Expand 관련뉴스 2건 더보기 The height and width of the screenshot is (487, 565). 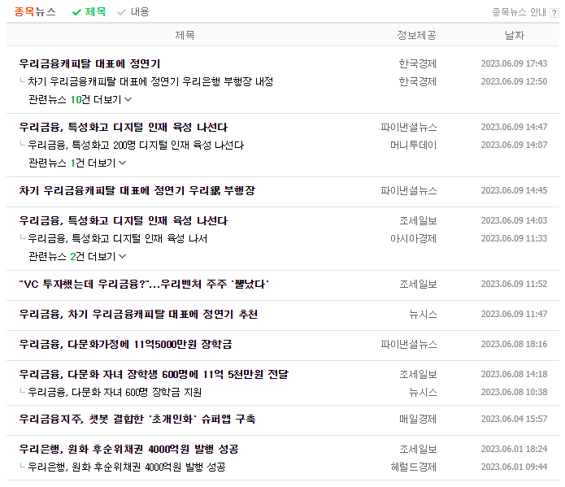point(77,256)
